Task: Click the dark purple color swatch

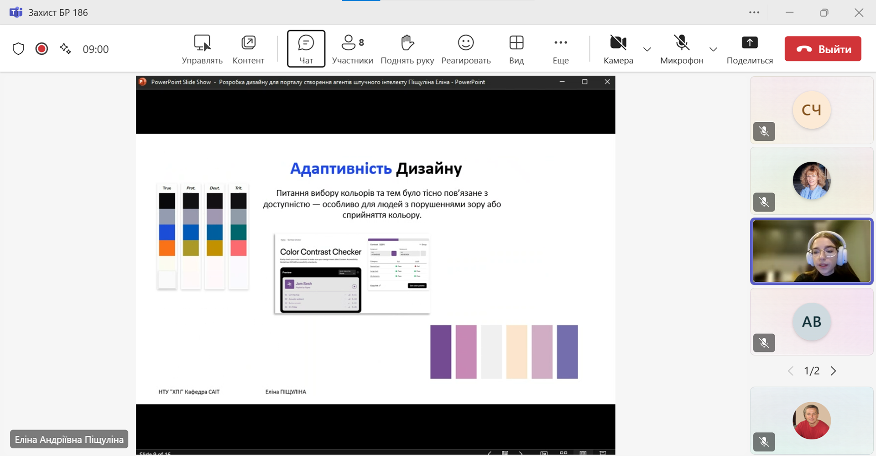Action: click(x=440, y=352)
